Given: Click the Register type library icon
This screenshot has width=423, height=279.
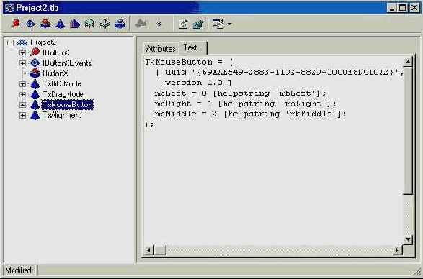Looking at the screenshot, I should (x=198, y=24).
